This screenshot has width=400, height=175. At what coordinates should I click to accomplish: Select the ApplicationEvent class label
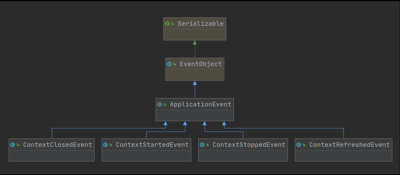(x=201, y=104)
